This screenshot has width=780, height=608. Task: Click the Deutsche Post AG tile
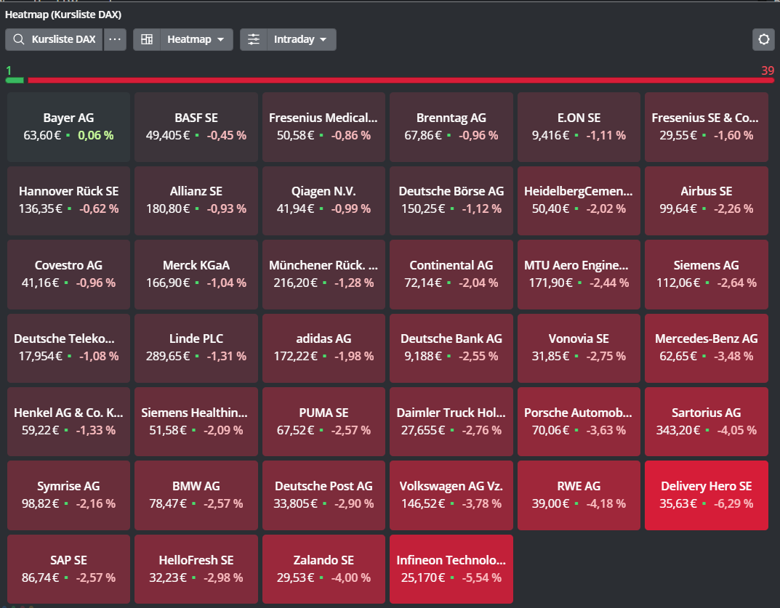click(x=323, y=495)
